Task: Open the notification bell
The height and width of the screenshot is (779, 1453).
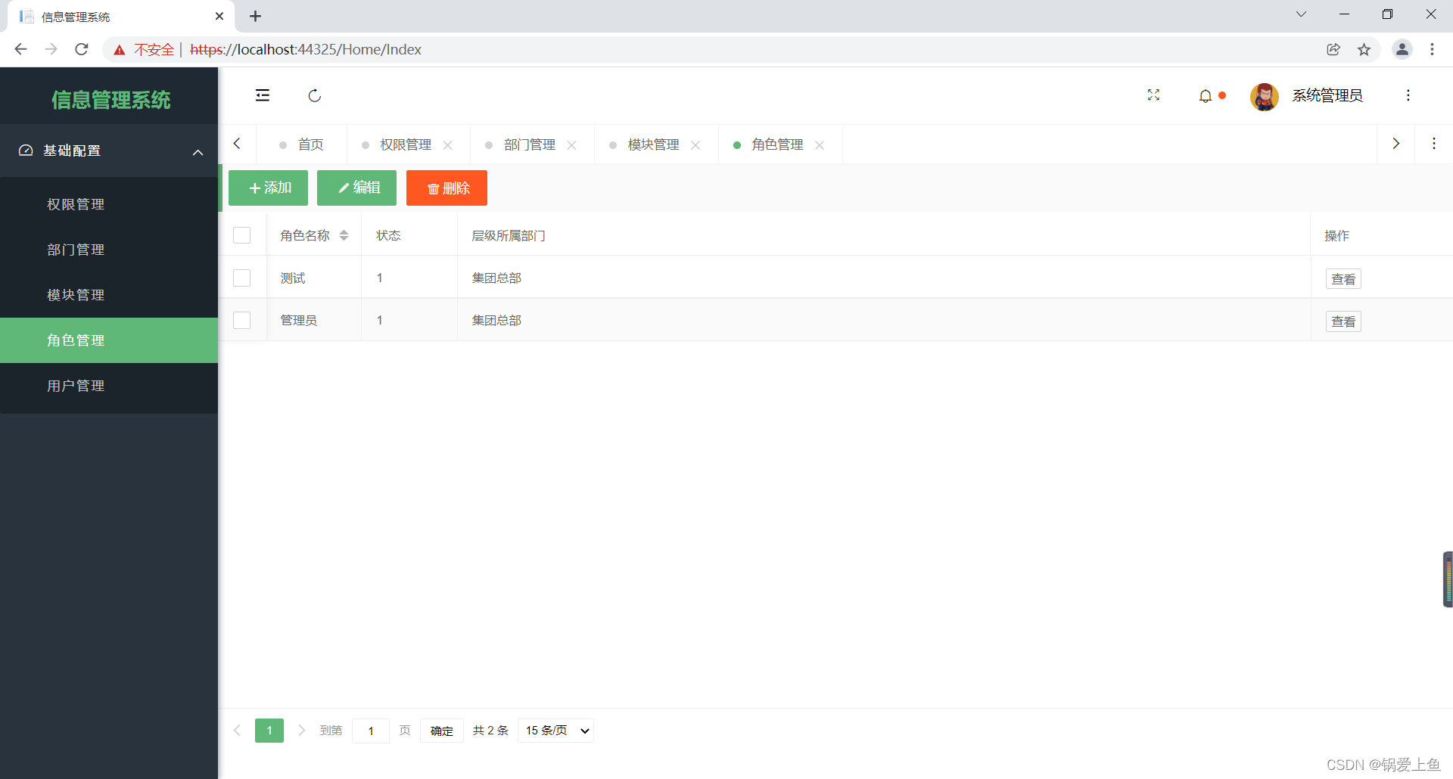Action: [x=1206, y=96]
